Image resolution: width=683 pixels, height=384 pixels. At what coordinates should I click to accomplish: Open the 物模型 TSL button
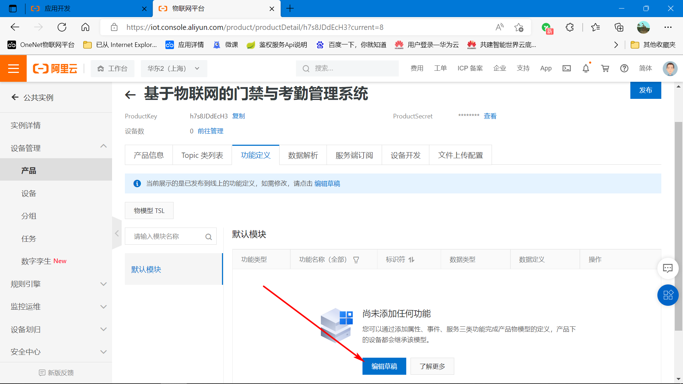point(149,210)
